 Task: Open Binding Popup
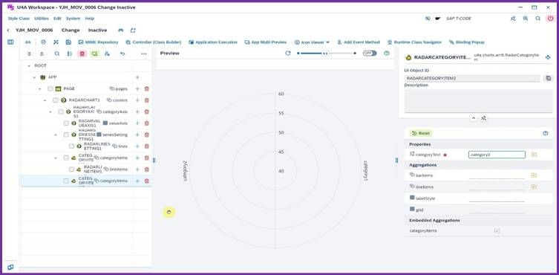[x=467, y=42]
